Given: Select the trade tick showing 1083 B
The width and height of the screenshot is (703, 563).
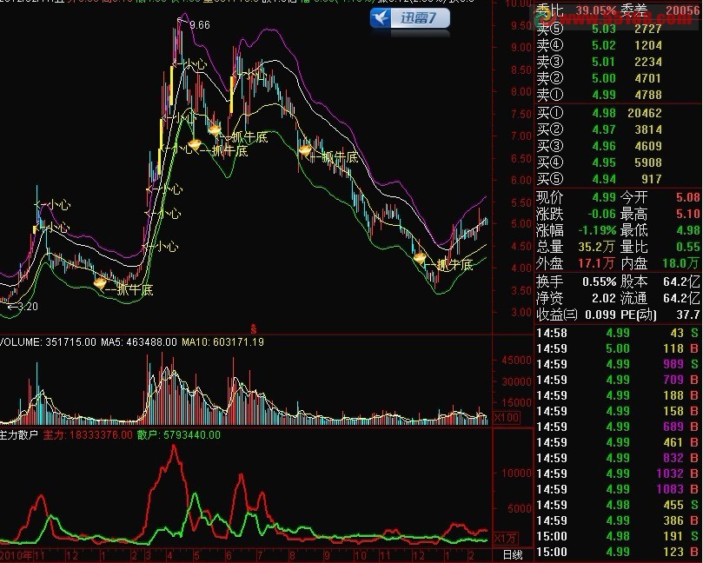Looking at the screenshot, I should (618, 489).
